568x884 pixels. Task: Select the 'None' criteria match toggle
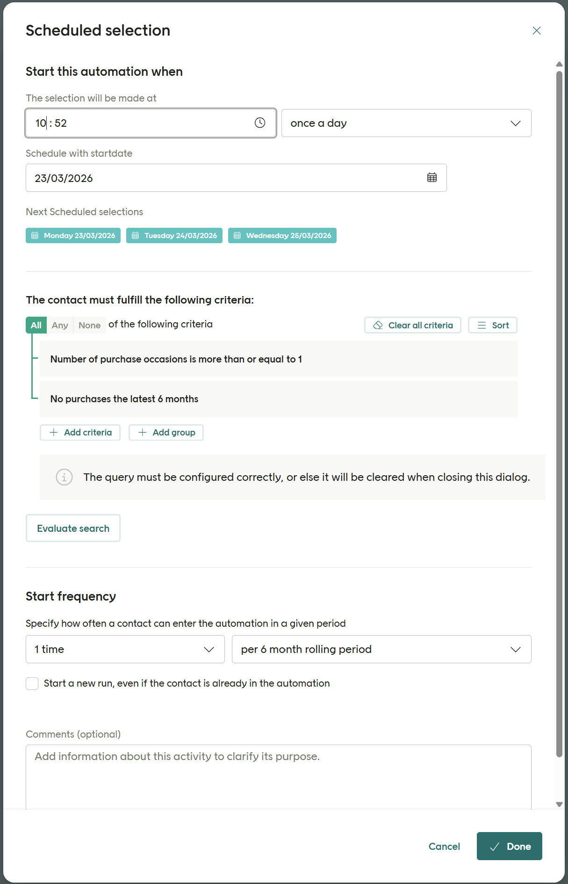coord(89,326)
